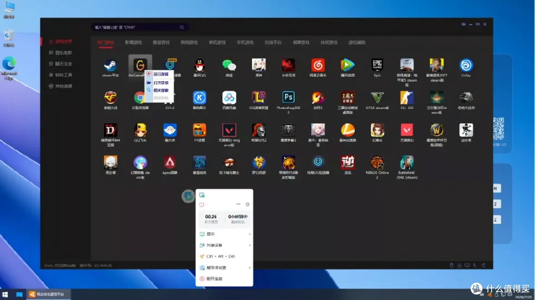The image size is (535, 300).
Task: Select 游戏世界 in the sidebar
Action: 61,42
